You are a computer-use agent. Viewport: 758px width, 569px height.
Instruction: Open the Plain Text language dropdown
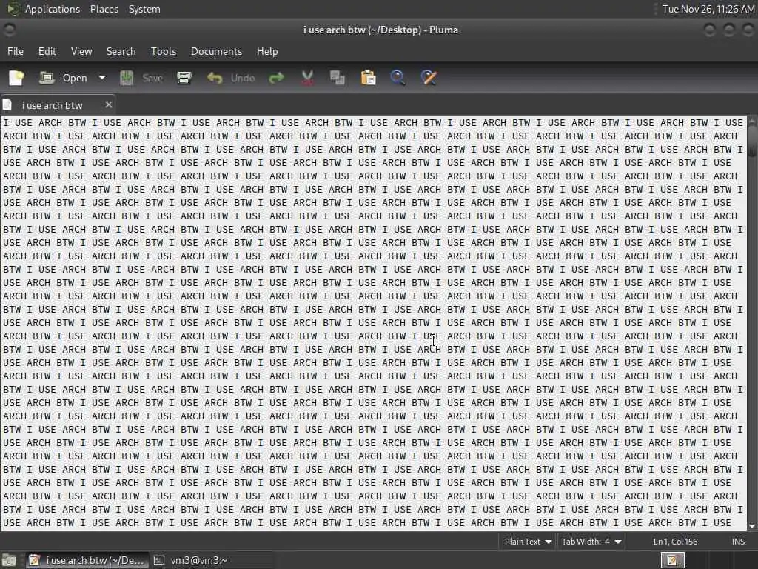[x=527, y=542]
